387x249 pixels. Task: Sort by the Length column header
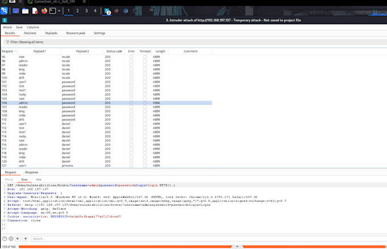coord(160,51)
